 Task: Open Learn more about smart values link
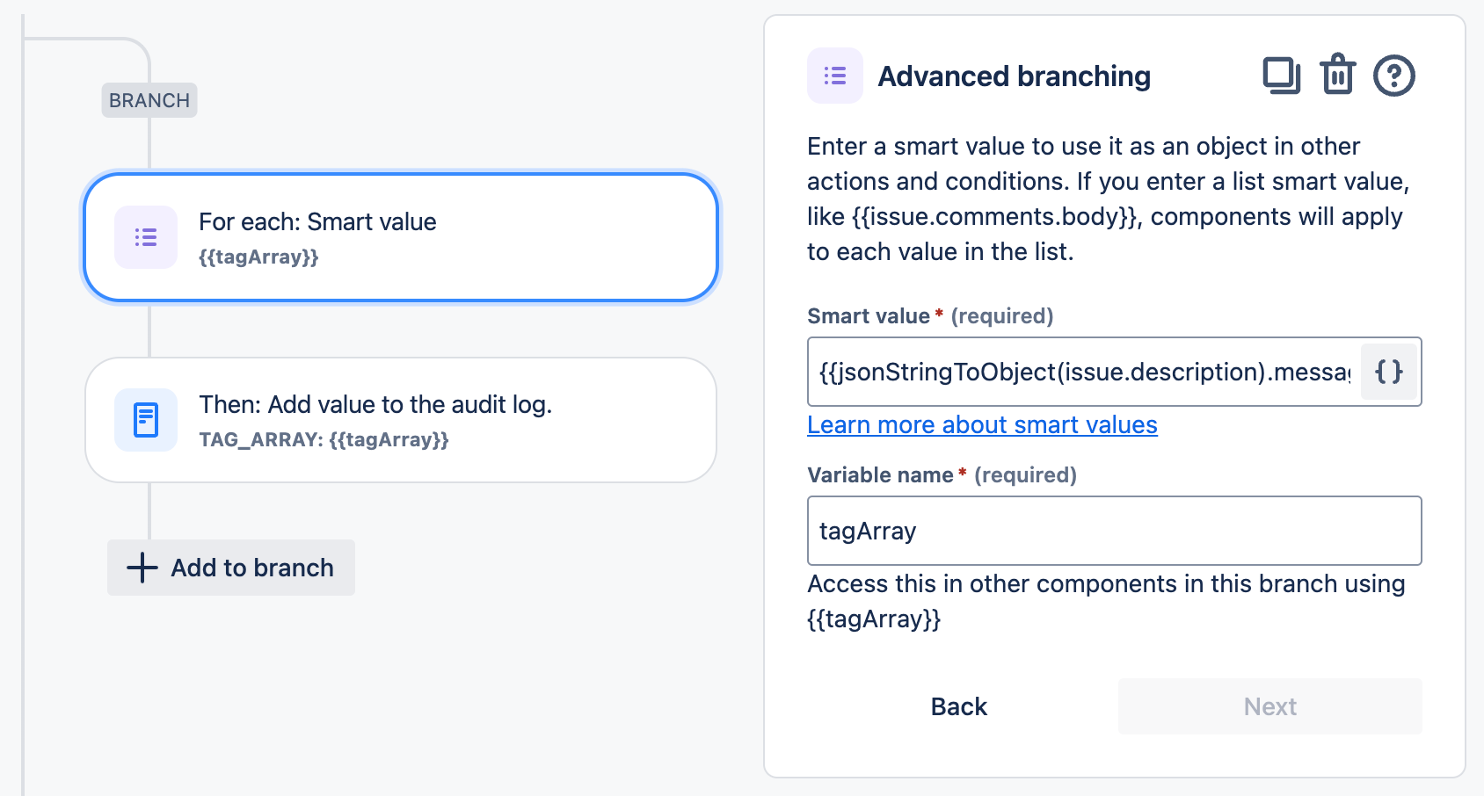click(x=982, y=425)
